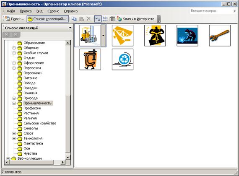This screenshot has width=239, height=176.
Task: Switch to Thumbnails view icon
Action: tap(98, 19)
